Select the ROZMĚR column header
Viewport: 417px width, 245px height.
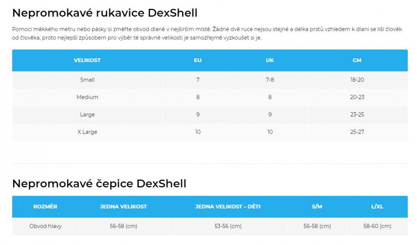click(x=45, y=207)
